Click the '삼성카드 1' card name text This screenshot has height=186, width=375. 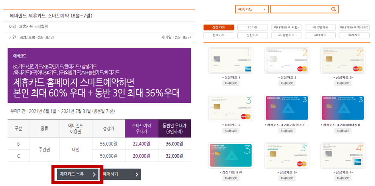coord(231,78)
